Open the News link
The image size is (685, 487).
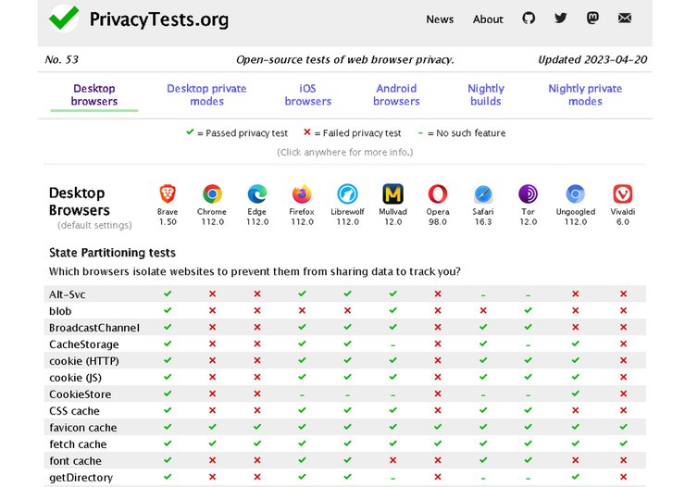tap(440, 19)
